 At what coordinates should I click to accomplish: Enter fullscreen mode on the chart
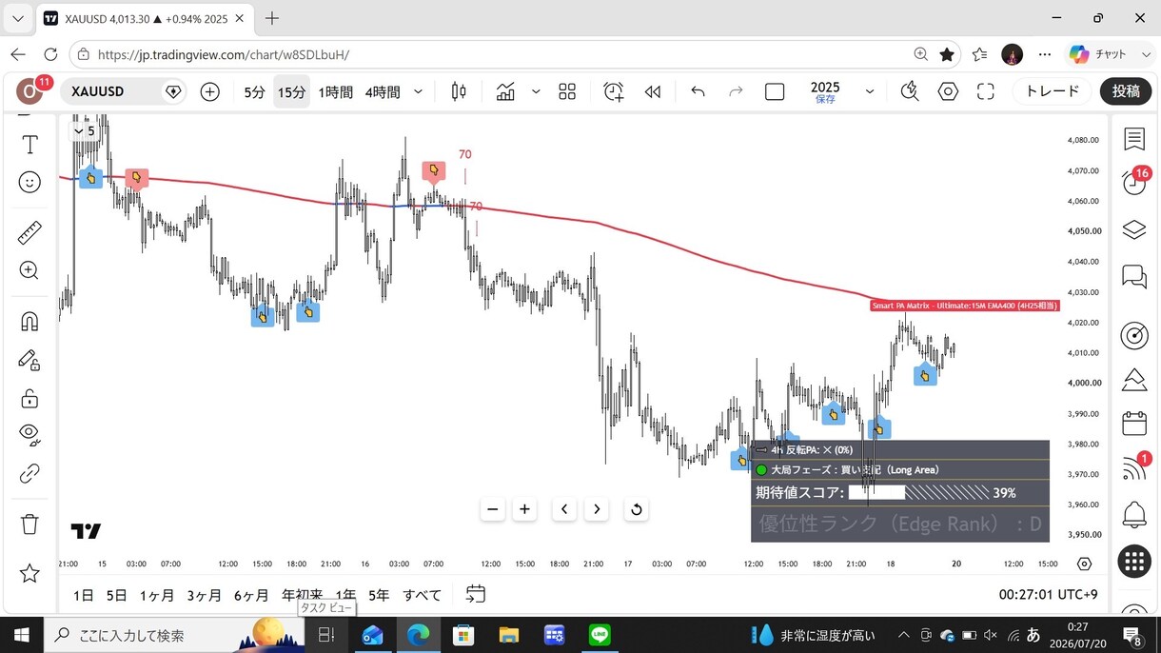[986, 91]
